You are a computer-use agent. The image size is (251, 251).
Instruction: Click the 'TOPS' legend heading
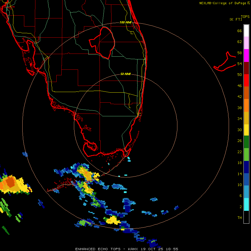click(x=245, y=16)
